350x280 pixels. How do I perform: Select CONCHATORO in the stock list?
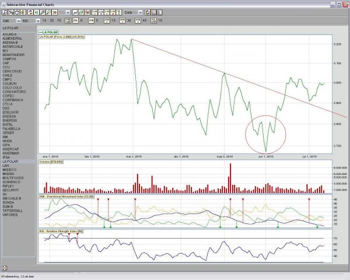[14, 92]
